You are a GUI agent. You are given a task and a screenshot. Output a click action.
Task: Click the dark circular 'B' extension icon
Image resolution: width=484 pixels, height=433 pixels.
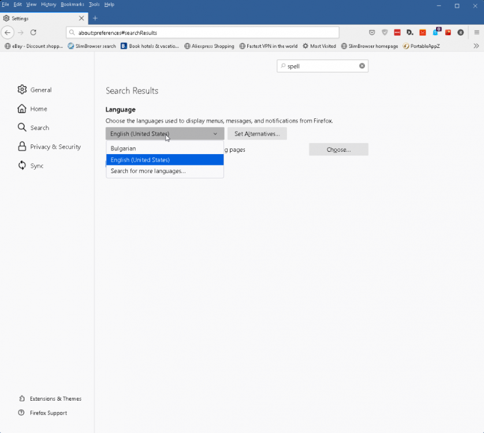pyautogui.click(x=460, y=32)
